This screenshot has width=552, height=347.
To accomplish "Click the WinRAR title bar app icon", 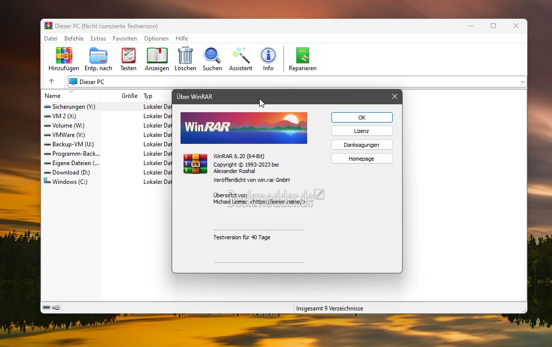I will pyautogui.click(x=48, y=26).
